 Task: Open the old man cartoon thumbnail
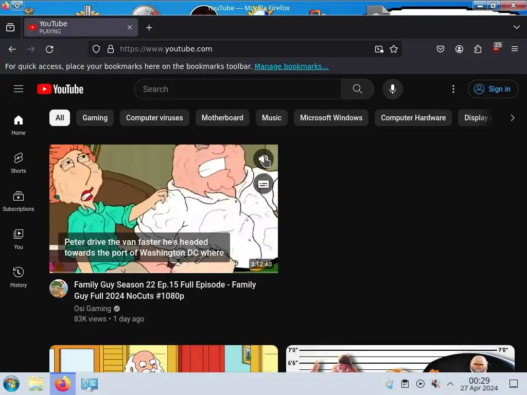coord(164,358)
